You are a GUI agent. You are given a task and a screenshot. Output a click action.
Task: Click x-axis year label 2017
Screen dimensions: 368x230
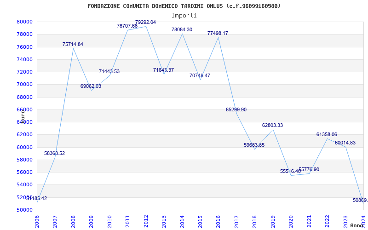[x=236, y=222]
